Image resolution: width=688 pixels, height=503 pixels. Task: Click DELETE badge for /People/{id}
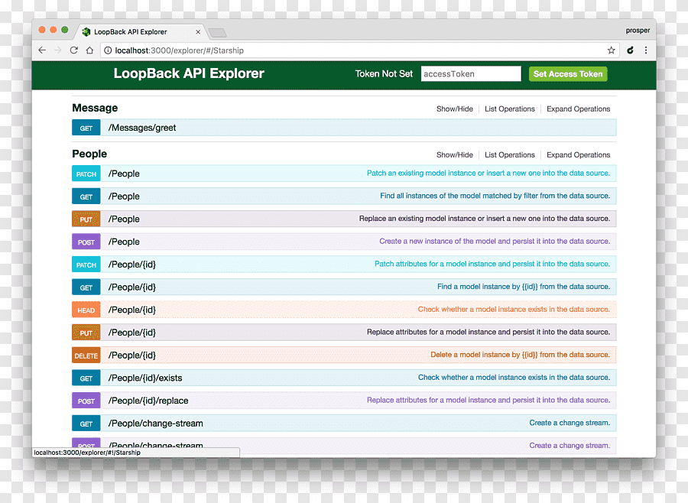[86, 355]
